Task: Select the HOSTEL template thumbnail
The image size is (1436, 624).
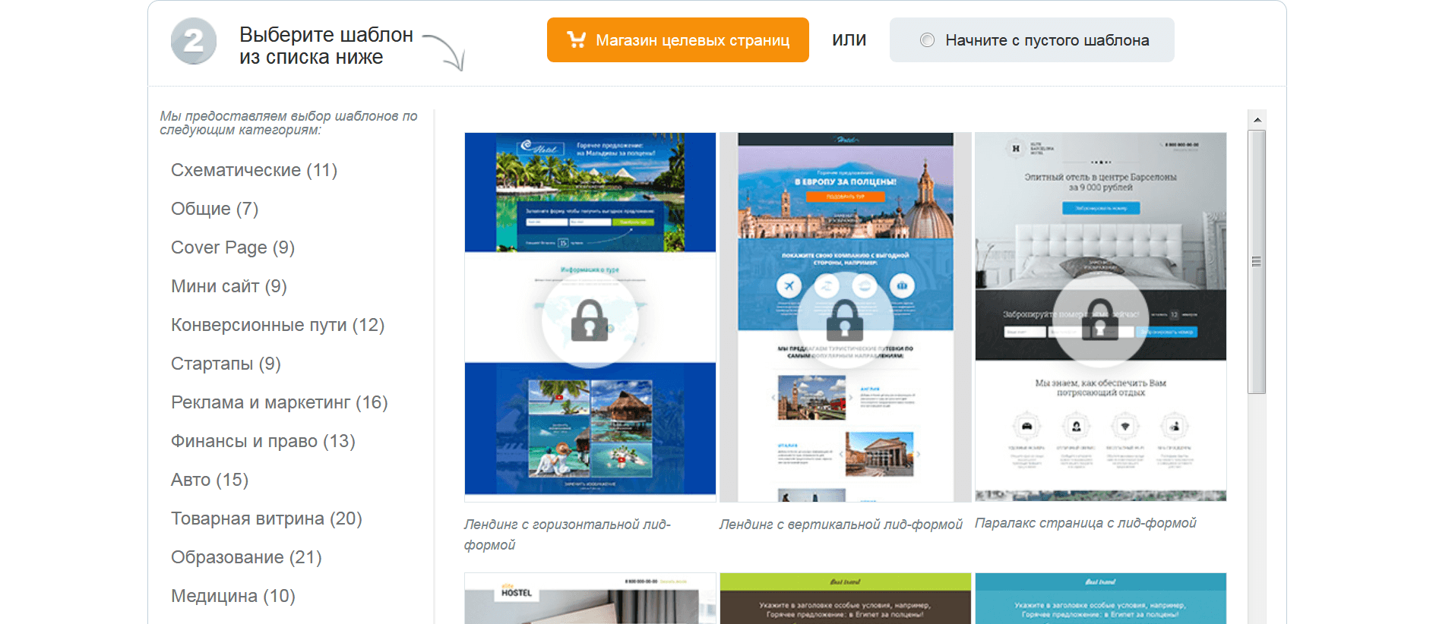Action: coord(590,598)
